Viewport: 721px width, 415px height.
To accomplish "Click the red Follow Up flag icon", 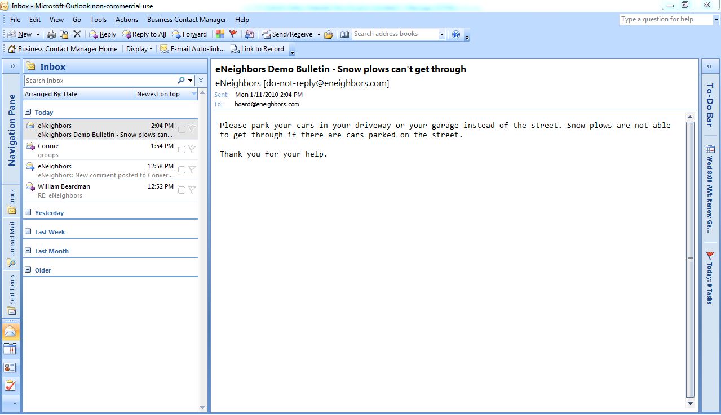I will [x=233, y=34].
